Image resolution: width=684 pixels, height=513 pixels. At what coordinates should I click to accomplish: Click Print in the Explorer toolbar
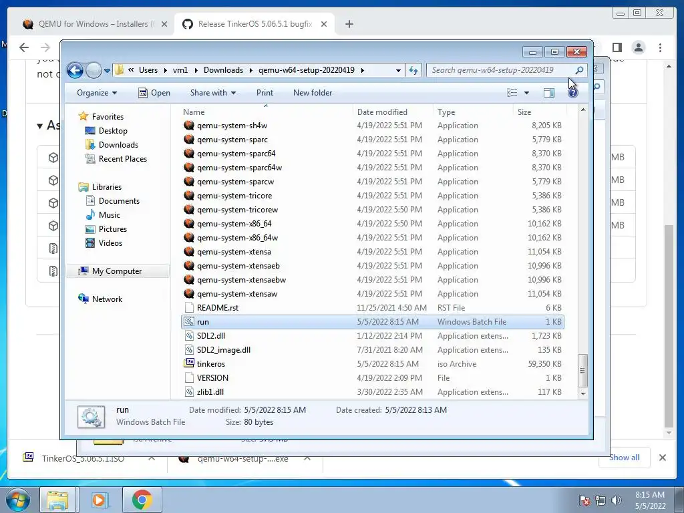tap(265, 92)
